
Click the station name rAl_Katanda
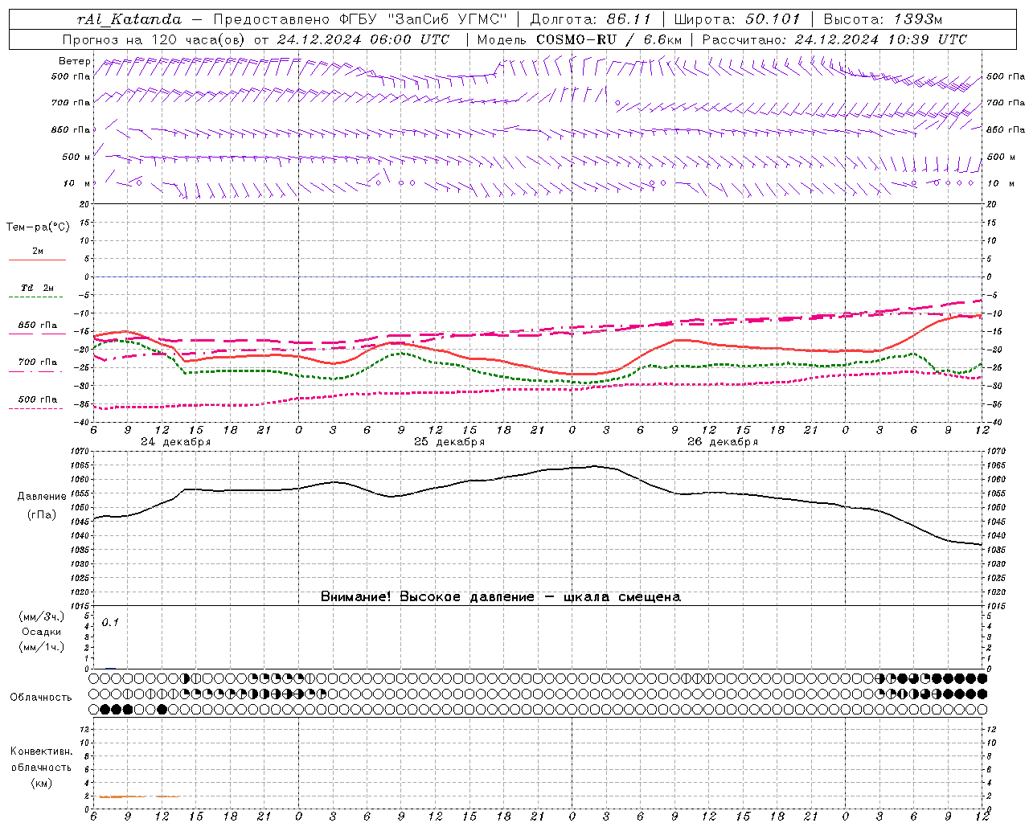129,19
